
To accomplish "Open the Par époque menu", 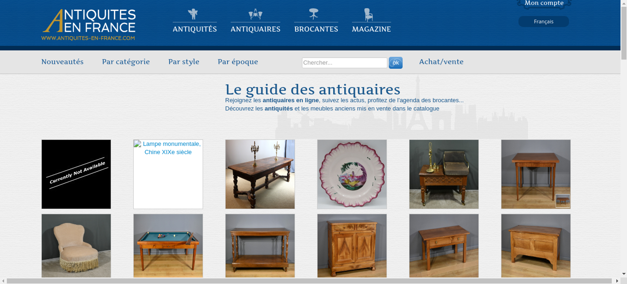I will [x=238, y=62].
